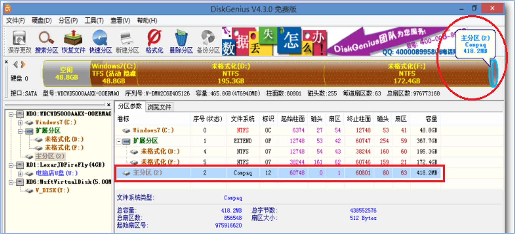Select the 主分区 (2) table row
The height and width of the screenshot is (234, 515).
pos(277,173)
